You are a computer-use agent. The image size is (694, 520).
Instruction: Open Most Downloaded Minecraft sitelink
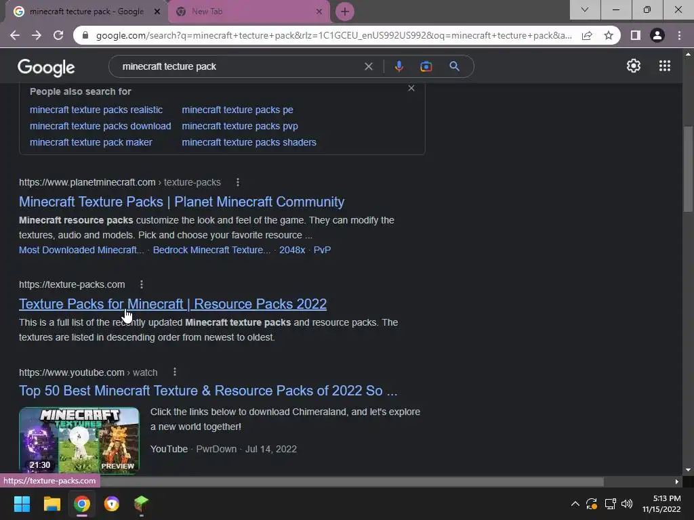[81, 250]
